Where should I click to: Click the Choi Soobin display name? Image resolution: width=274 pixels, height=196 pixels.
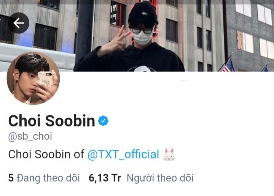[x=51, y=121]
